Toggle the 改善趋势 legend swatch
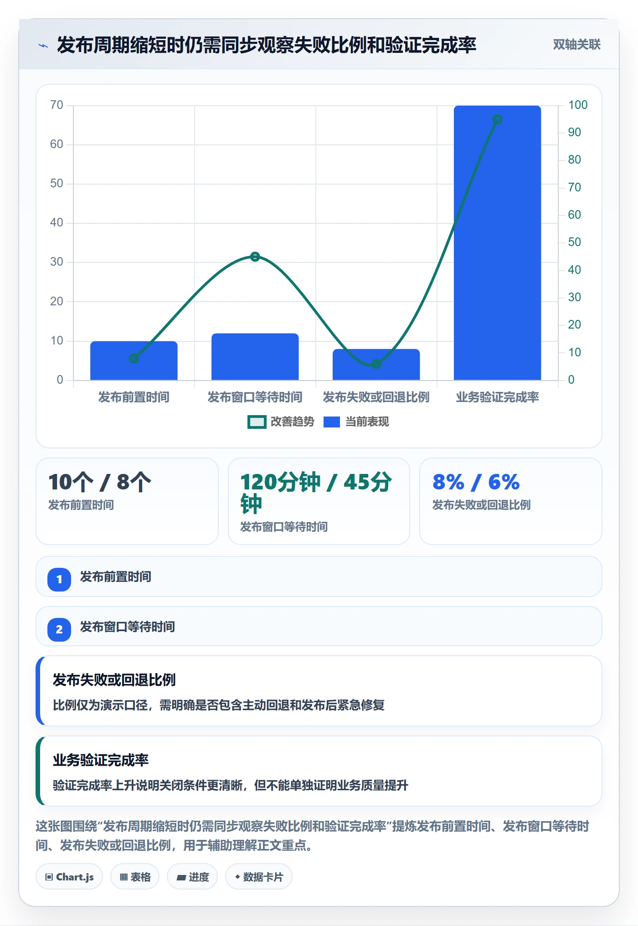The width and height of the screenshot is (638, 926). [x=257, y=422]
